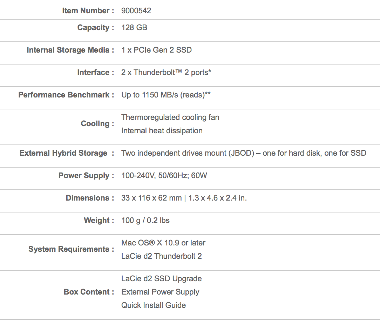Select the Two independent drives mount text
380x324 pixels.
tap(244, 153)
